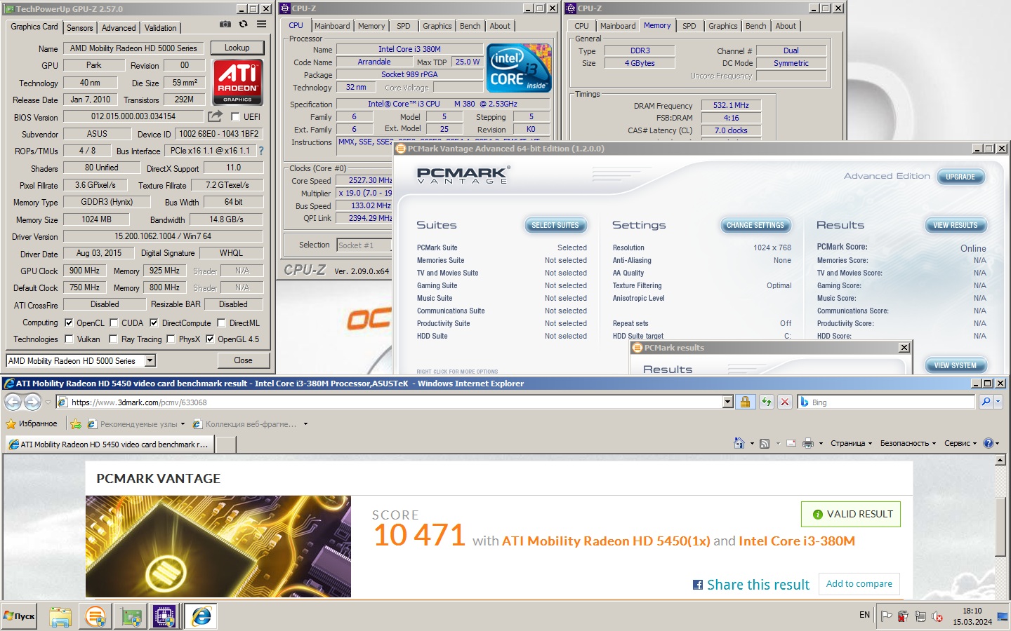Click the Bing search magnifier icon
The height and width of the screenshot is (631, 1011).
click(x=986, y=402)
